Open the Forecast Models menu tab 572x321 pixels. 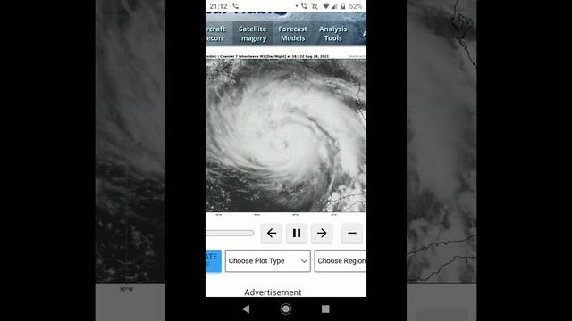[x=292, y=34]
